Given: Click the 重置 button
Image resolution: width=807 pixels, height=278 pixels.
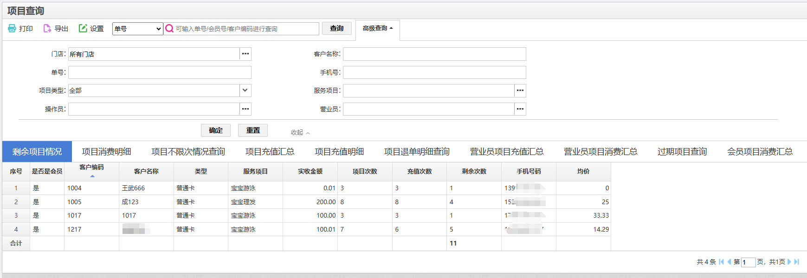Looking at the screenshot, I should (253, 130).
